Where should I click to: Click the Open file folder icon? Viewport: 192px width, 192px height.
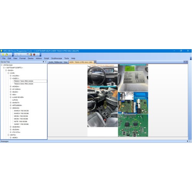click(7, 55)
